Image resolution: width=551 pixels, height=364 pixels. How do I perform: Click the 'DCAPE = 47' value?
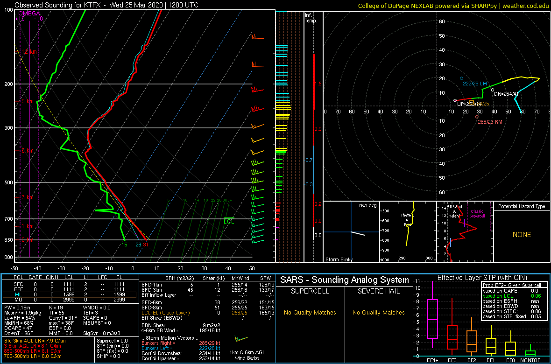18,328
